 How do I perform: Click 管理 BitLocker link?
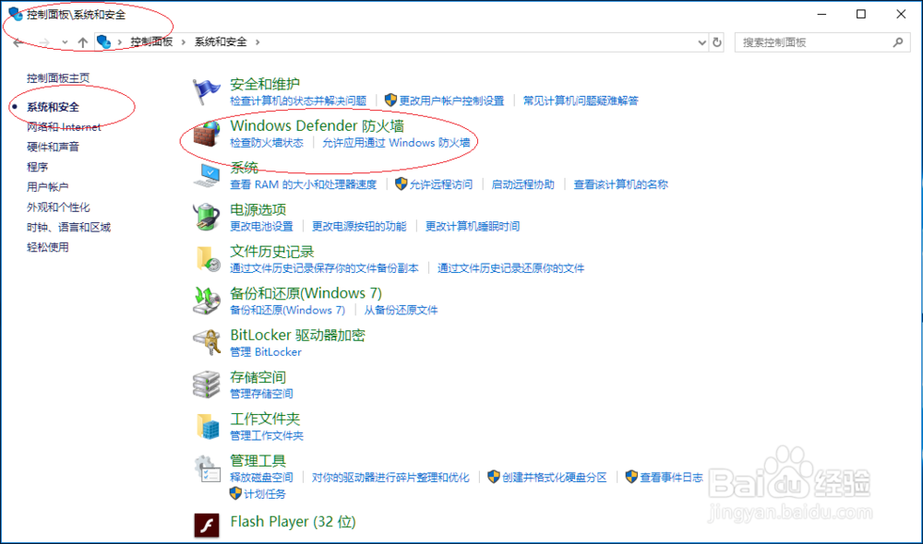pos(266,351)
